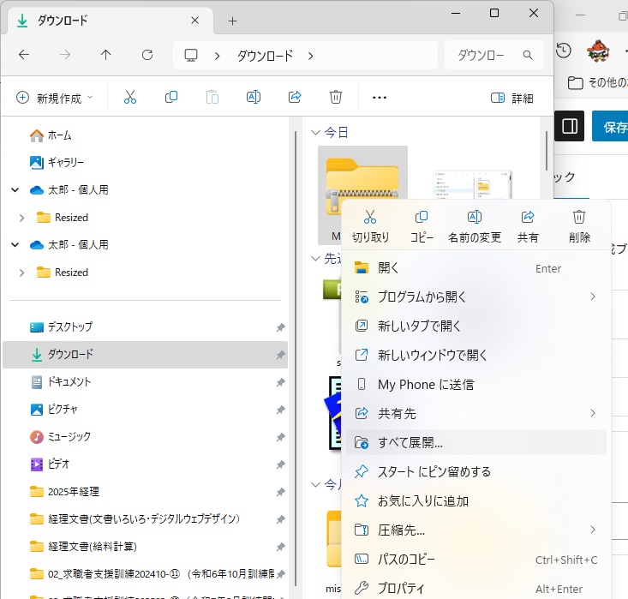This screenshot has height=599, width=628.
Task: Click the search magnifier icon
Action: pos(528,55)
